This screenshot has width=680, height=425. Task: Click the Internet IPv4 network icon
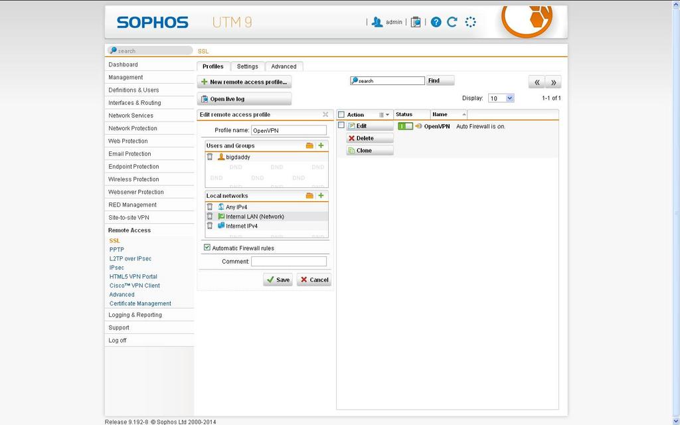[x=221, y=226]
